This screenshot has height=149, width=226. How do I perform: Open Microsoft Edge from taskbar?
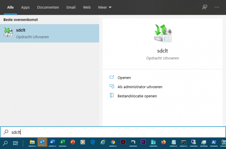93,142
